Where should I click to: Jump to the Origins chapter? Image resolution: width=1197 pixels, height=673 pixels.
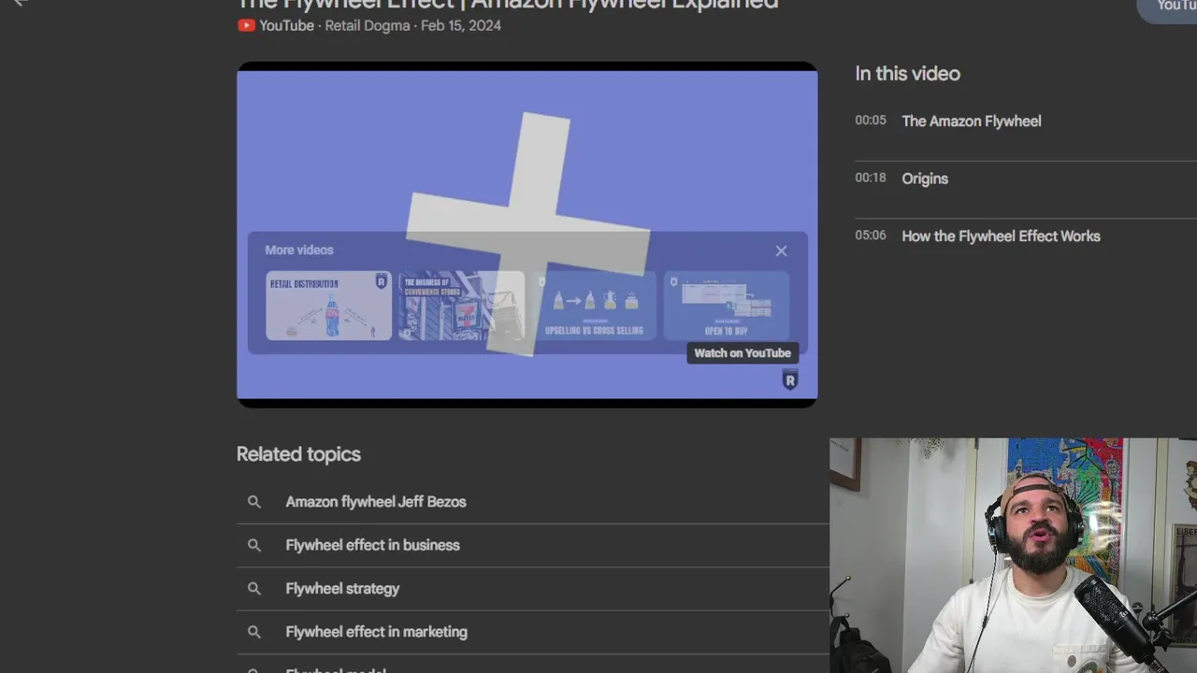pyautogui.click(x=925, y=179)
